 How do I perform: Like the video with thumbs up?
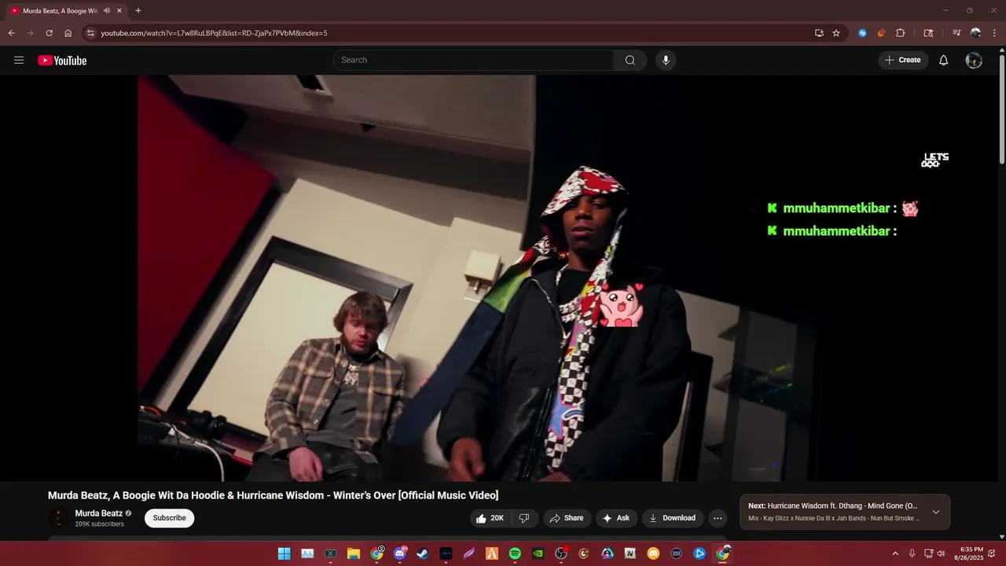pyautogui.click(x=490, y=518)
